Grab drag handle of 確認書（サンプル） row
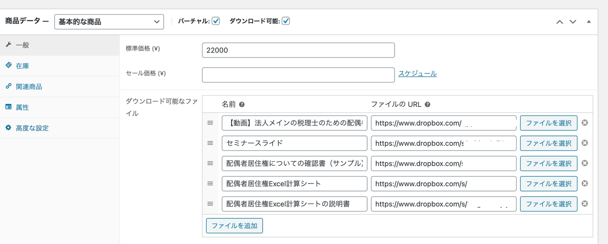The image size is (608, 244). [x=210, y=163]
